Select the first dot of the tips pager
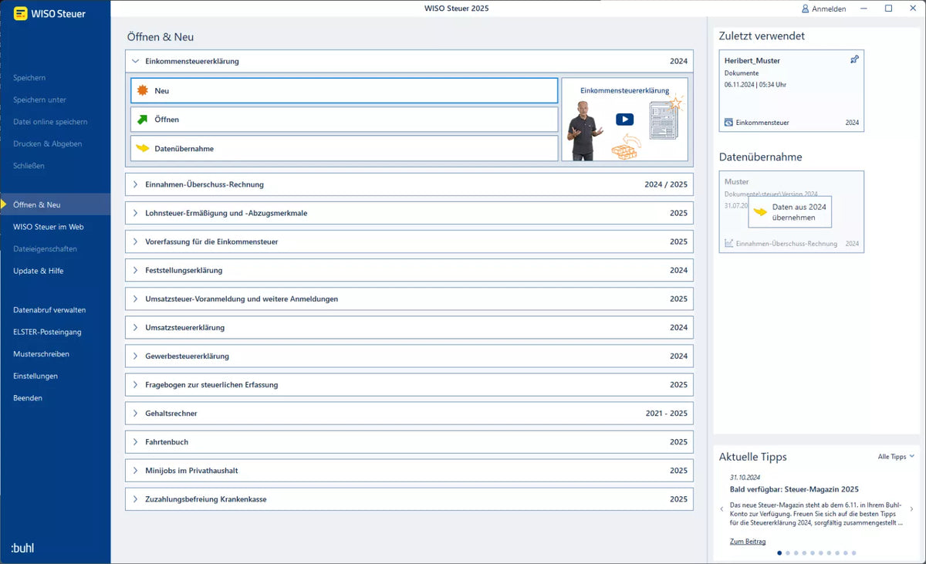Viewport: 926px width, 564px height. (779, 552)
